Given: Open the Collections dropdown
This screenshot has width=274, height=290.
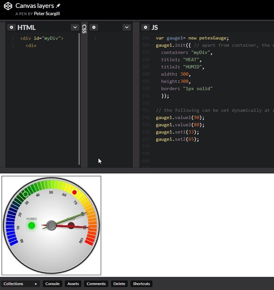Looking at the screenshot, I should tap(20, 284).
